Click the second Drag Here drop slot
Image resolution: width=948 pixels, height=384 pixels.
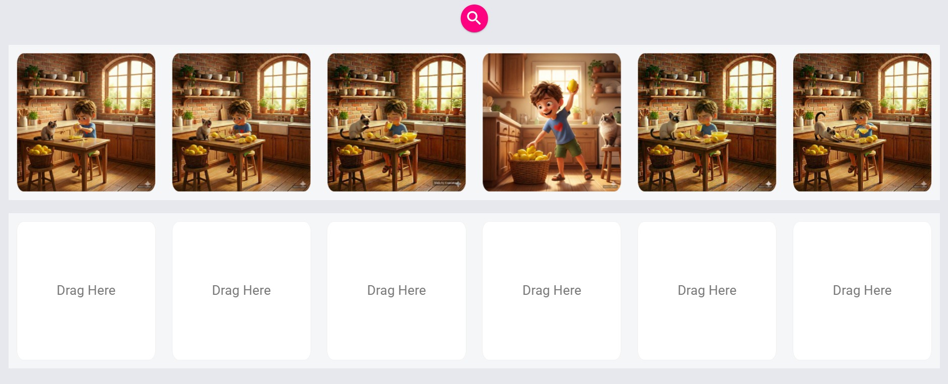coord(242,291)
